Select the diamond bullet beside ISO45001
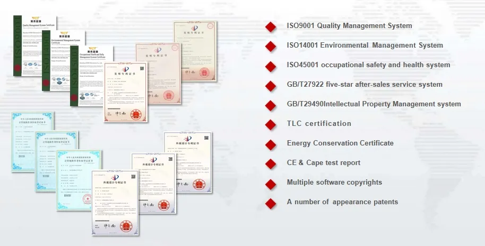The height and width of the screenshot is (246, 485). click(271, 66)
